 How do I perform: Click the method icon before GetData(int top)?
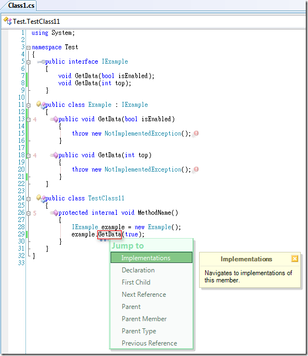pyautogui.click(x=54, y=155)
